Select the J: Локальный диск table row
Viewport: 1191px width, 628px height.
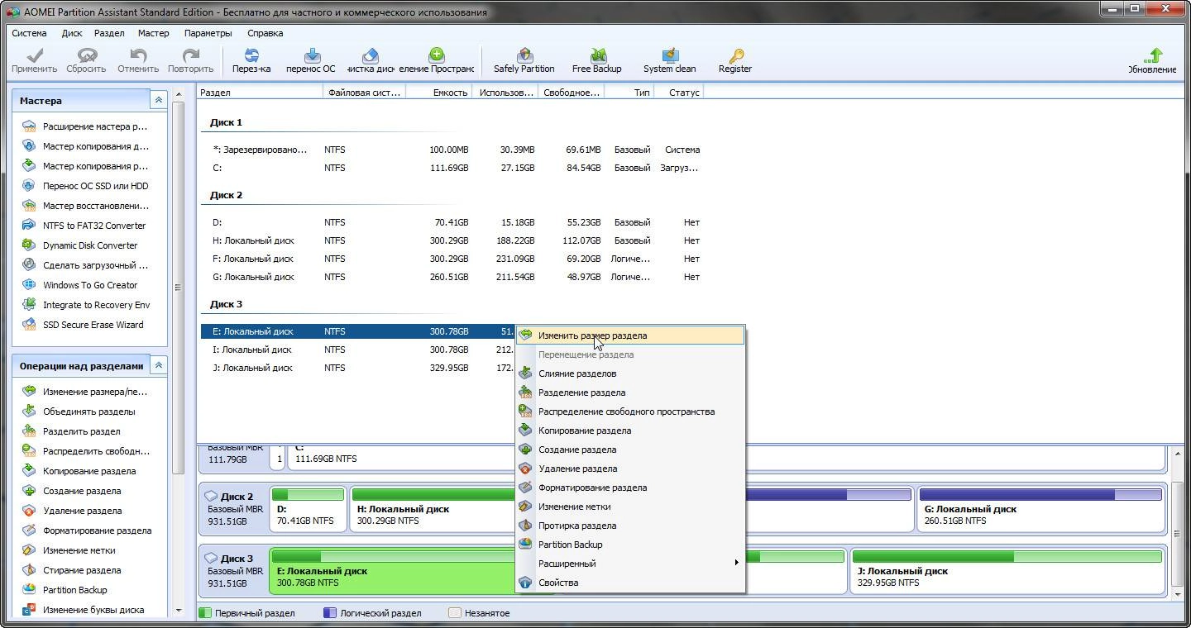point(357,368)
